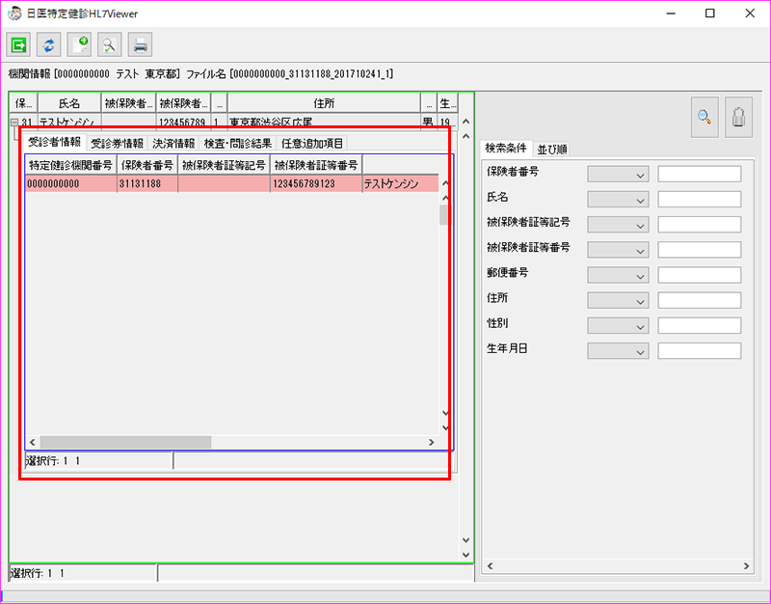Click the 郵便番号 search text field
The height and width of the screenshot is (604, 771).
pyautogui.click(x=699, y=275)
